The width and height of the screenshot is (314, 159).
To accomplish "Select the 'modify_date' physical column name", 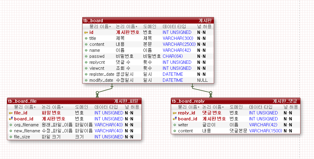I will tap(101, 80).
